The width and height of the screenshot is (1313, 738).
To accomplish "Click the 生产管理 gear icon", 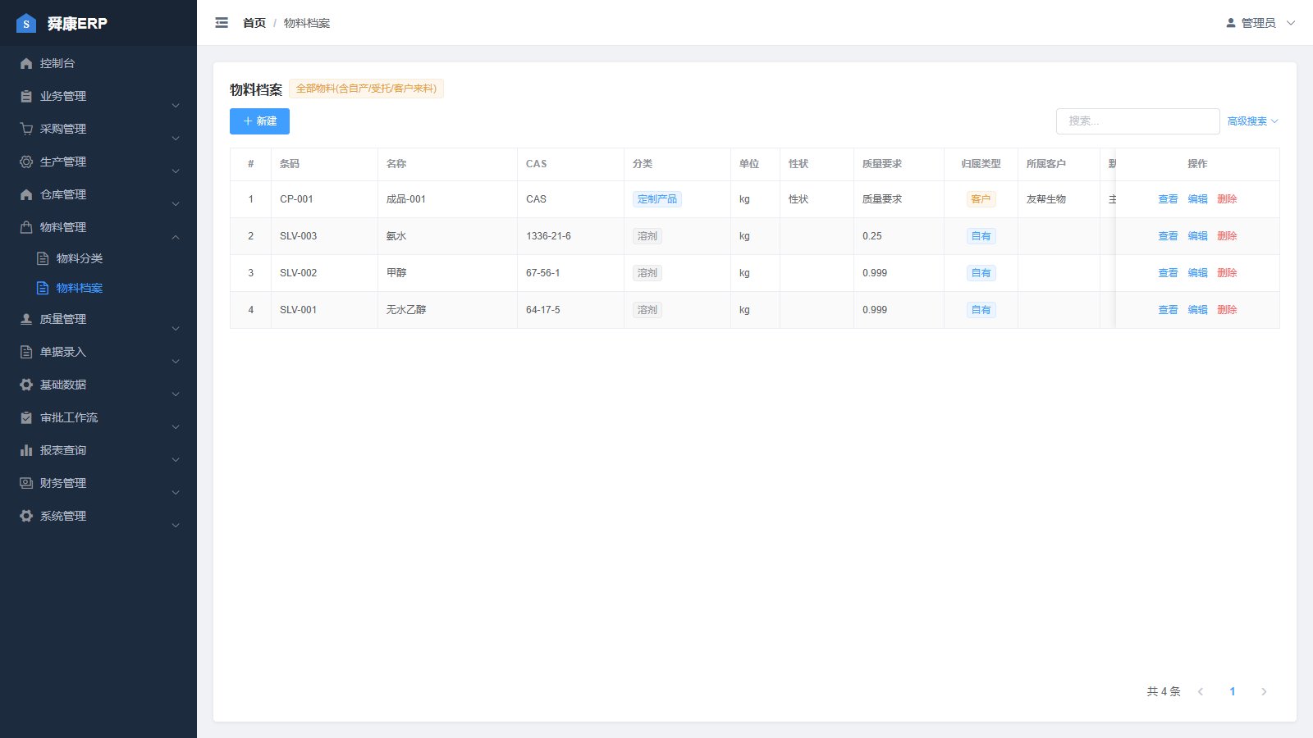I will point(26,162).
